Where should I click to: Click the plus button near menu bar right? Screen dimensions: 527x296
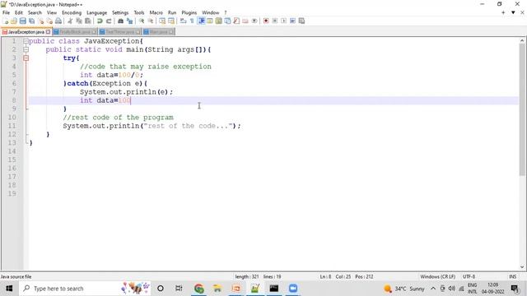click(x=503, y=12)
